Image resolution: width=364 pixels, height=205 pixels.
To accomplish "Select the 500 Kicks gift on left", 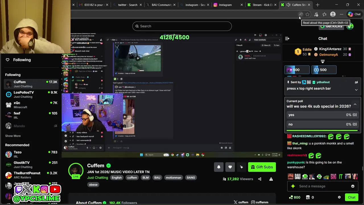I will pyautogui.click(x=297, y=70).
